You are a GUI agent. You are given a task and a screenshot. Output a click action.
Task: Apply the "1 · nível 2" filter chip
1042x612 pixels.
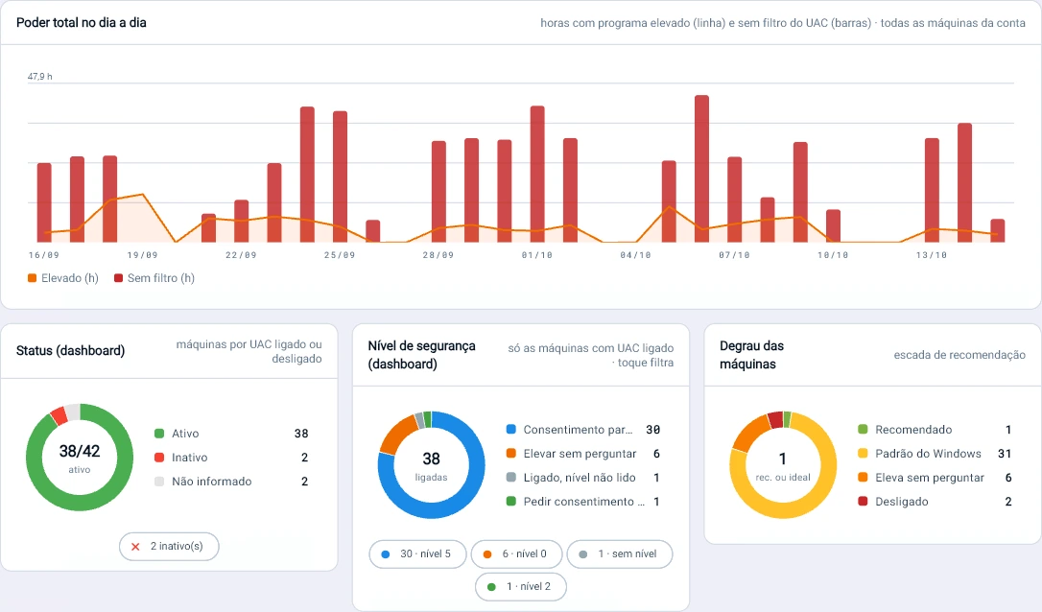[521, 587]
